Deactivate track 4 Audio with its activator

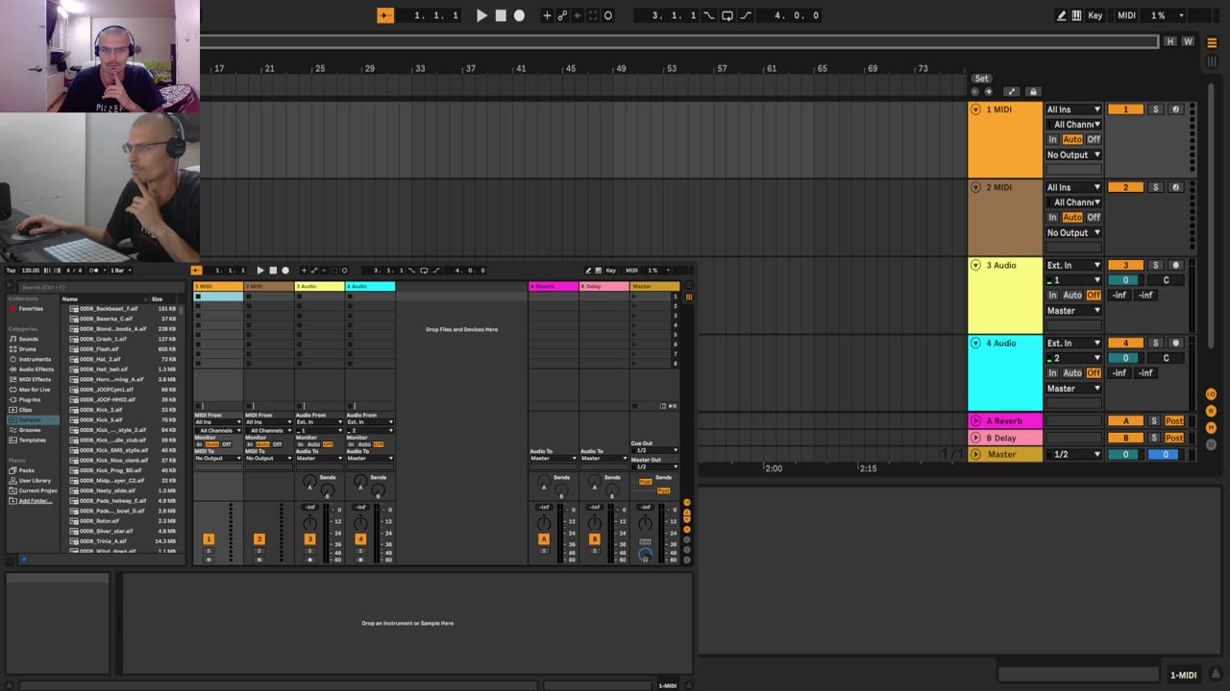coord(1125,343)
